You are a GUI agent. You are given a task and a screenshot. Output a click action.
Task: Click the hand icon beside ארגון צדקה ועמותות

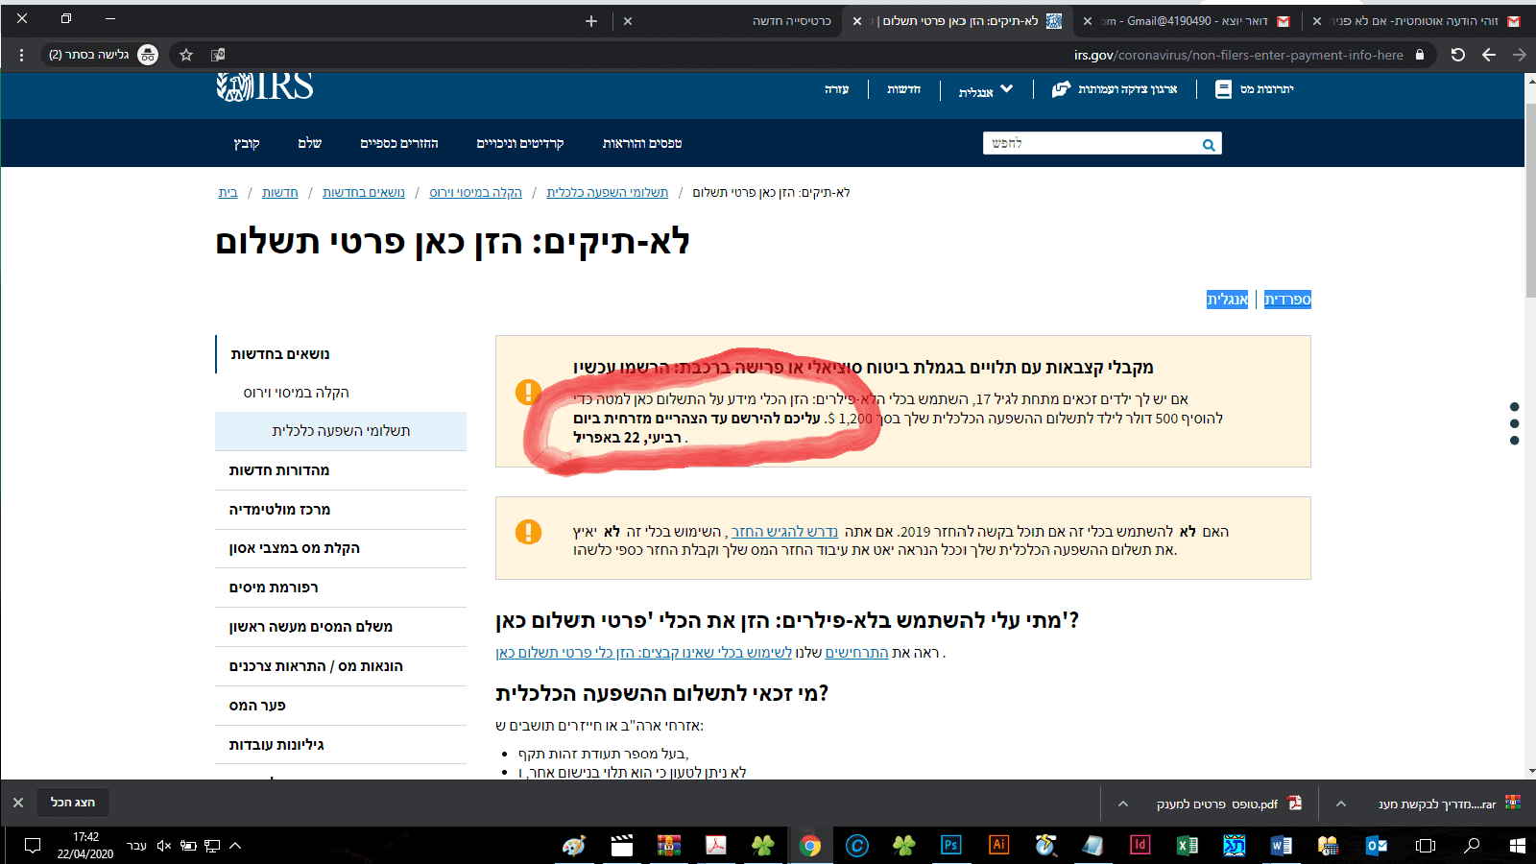coord(1060,88)
